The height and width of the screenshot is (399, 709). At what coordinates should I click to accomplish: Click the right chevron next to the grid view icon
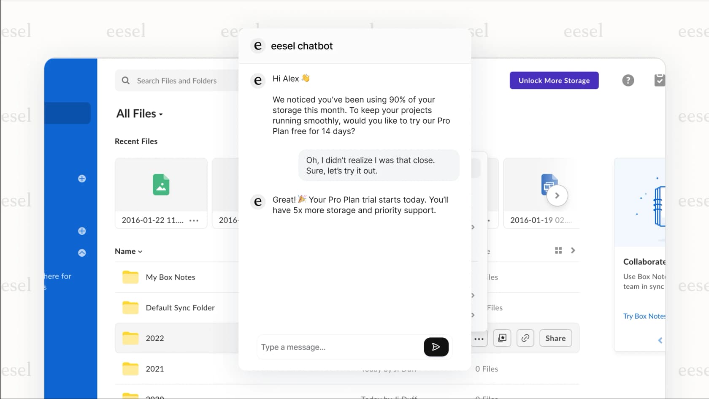pos(573,250)
